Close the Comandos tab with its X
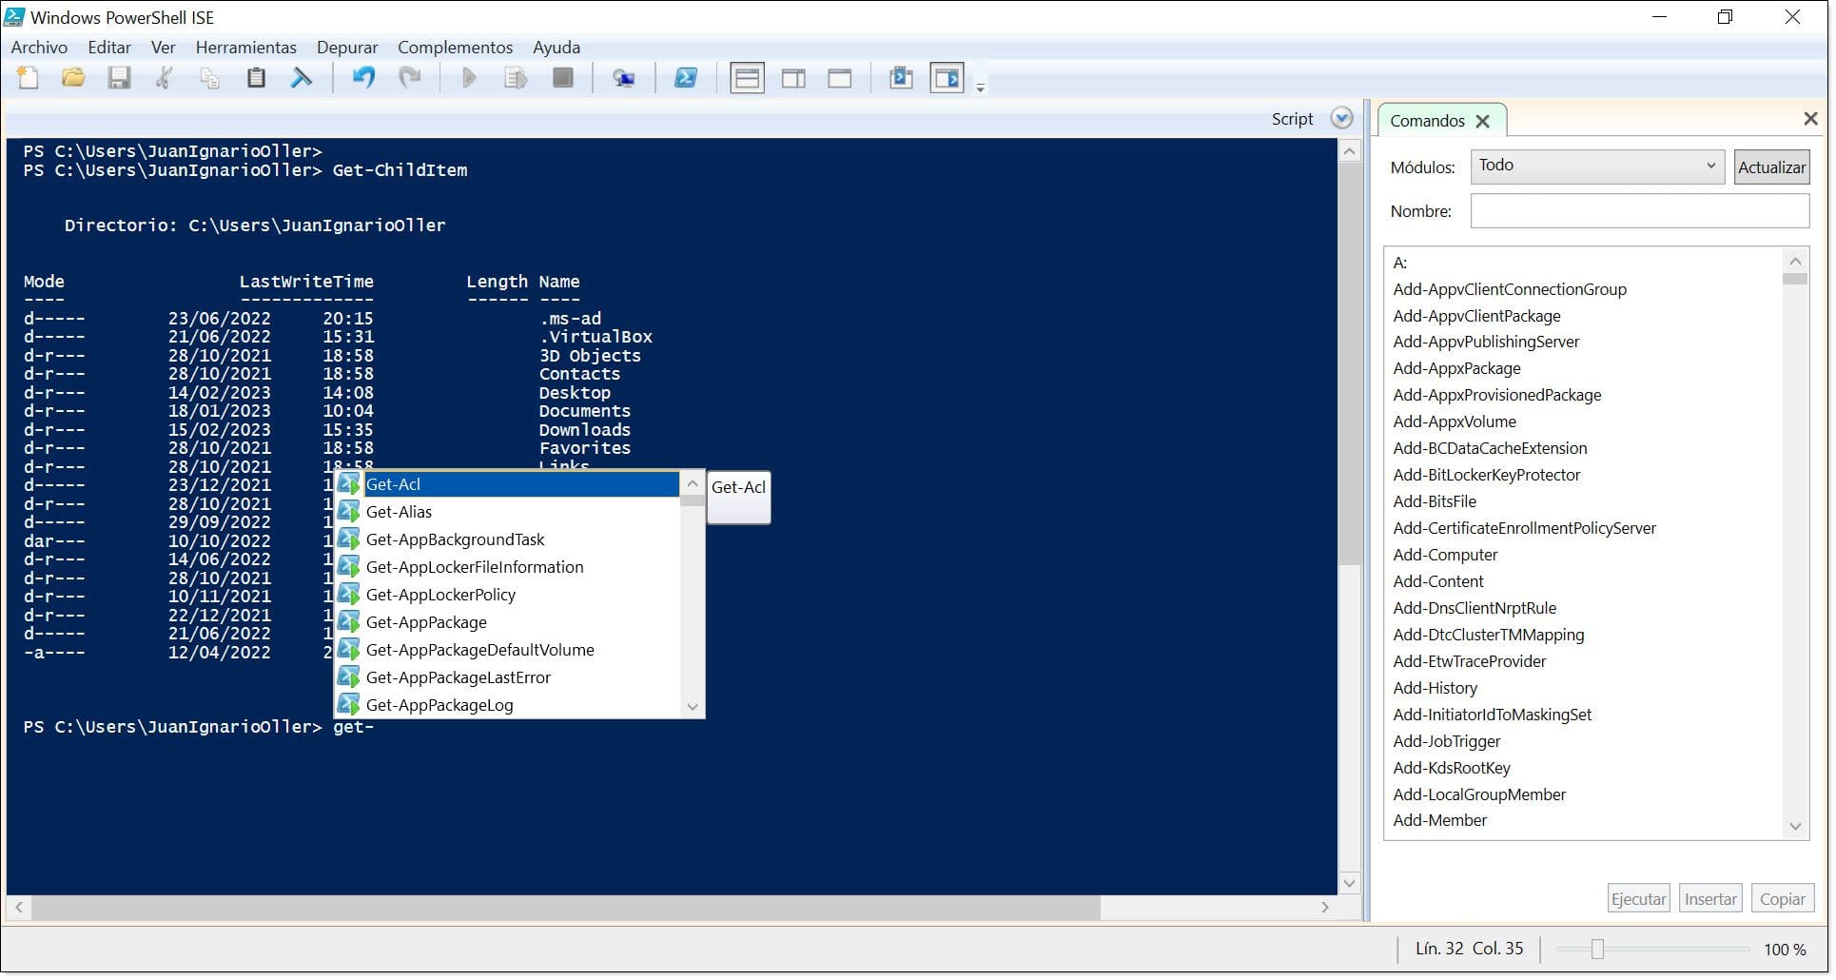Screen dimensions: 1836x980 (x=1482, y=121)
